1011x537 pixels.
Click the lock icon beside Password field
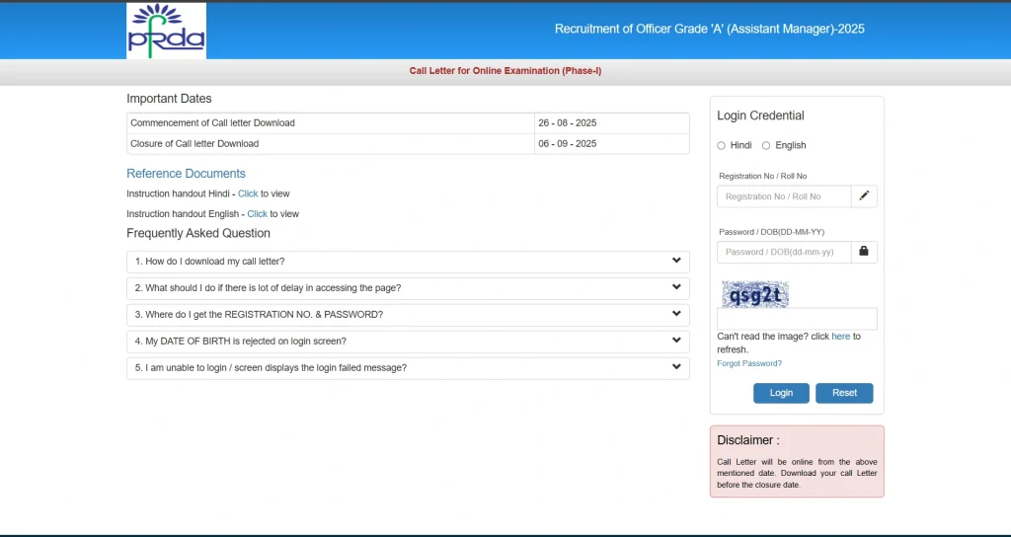(864, 252)
